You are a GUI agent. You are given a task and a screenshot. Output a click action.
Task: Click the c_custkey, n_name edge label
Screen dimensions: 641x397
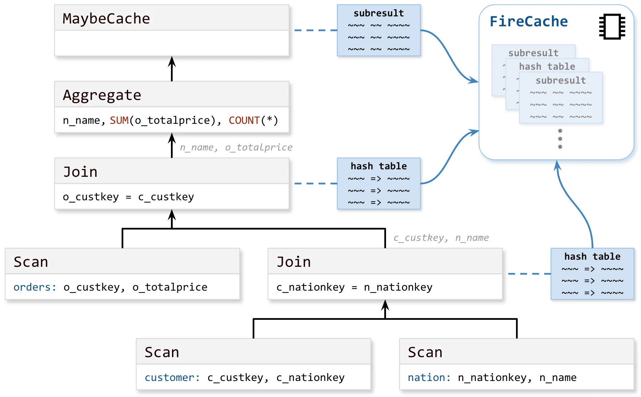[x=441, y=238]
